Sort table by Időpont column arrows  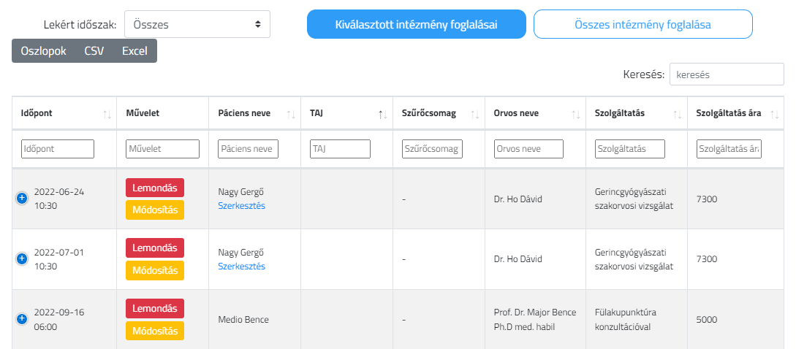click(x=107, y=115)
